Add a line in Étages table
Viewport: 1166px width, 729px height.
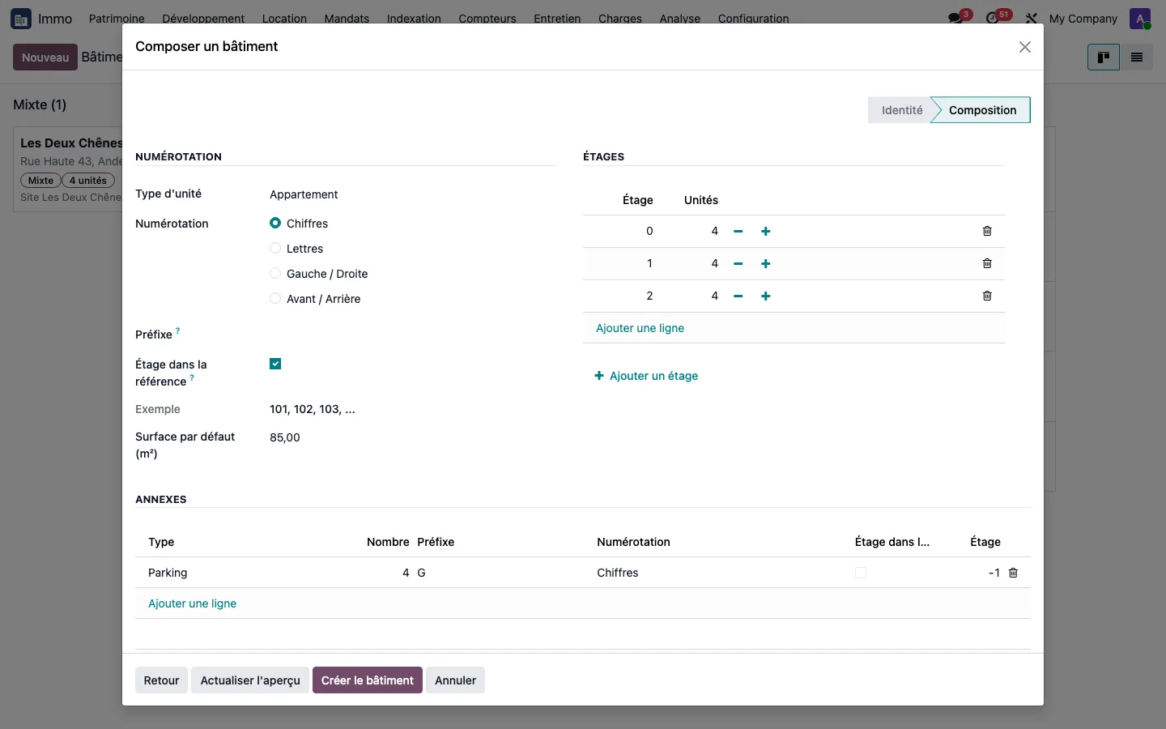coord(640,328)
